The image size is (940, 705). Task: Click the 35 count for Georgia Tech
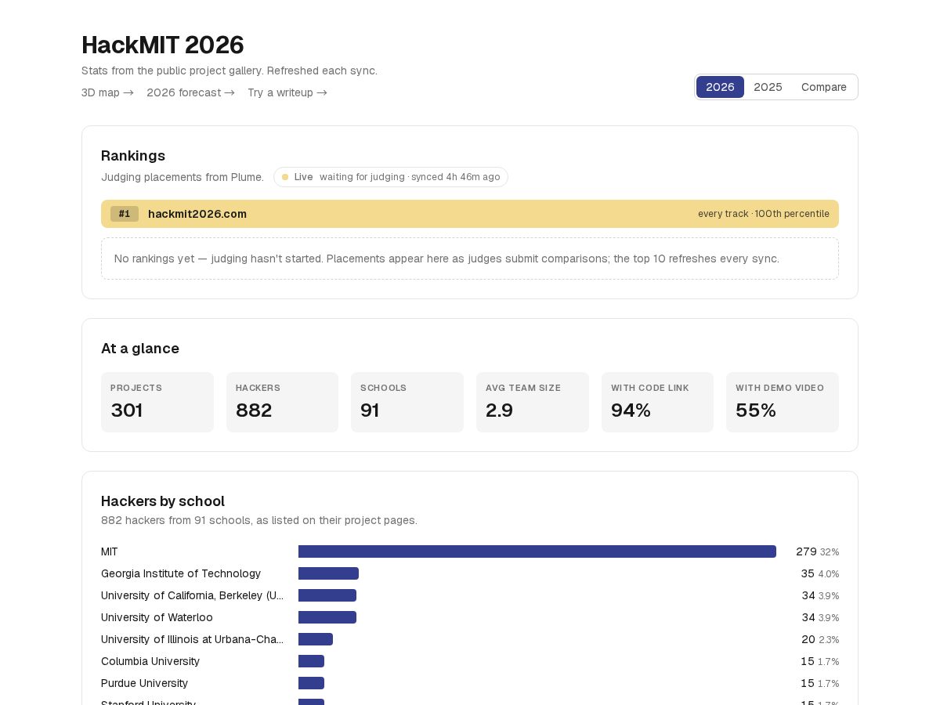[808, 573]
